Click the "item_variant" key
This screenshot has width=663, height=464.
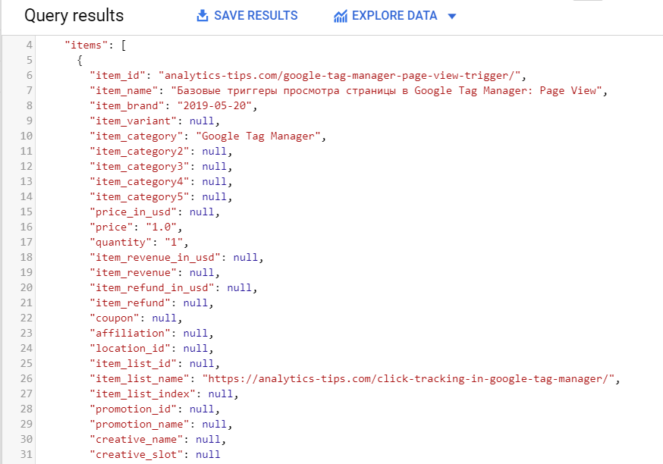[x=133, y=121]
